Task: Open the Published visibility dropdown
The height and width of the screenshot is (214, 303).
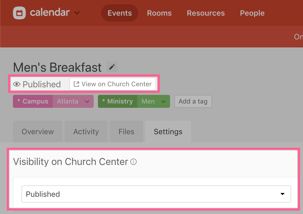Action: [x=156, y=194]
